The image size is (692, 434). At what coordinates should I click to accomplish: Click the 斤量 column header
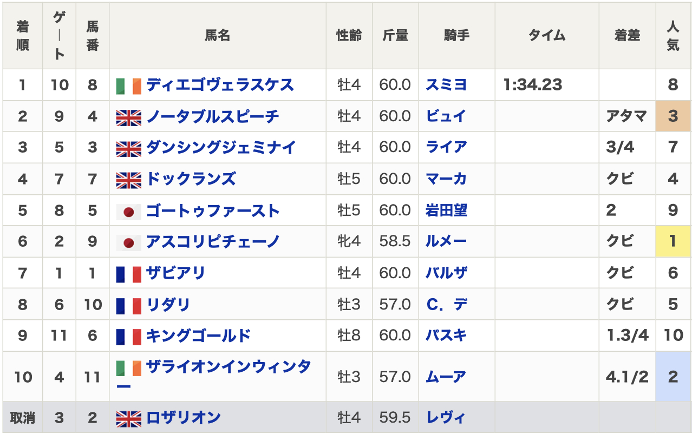[x=395, y=36]
